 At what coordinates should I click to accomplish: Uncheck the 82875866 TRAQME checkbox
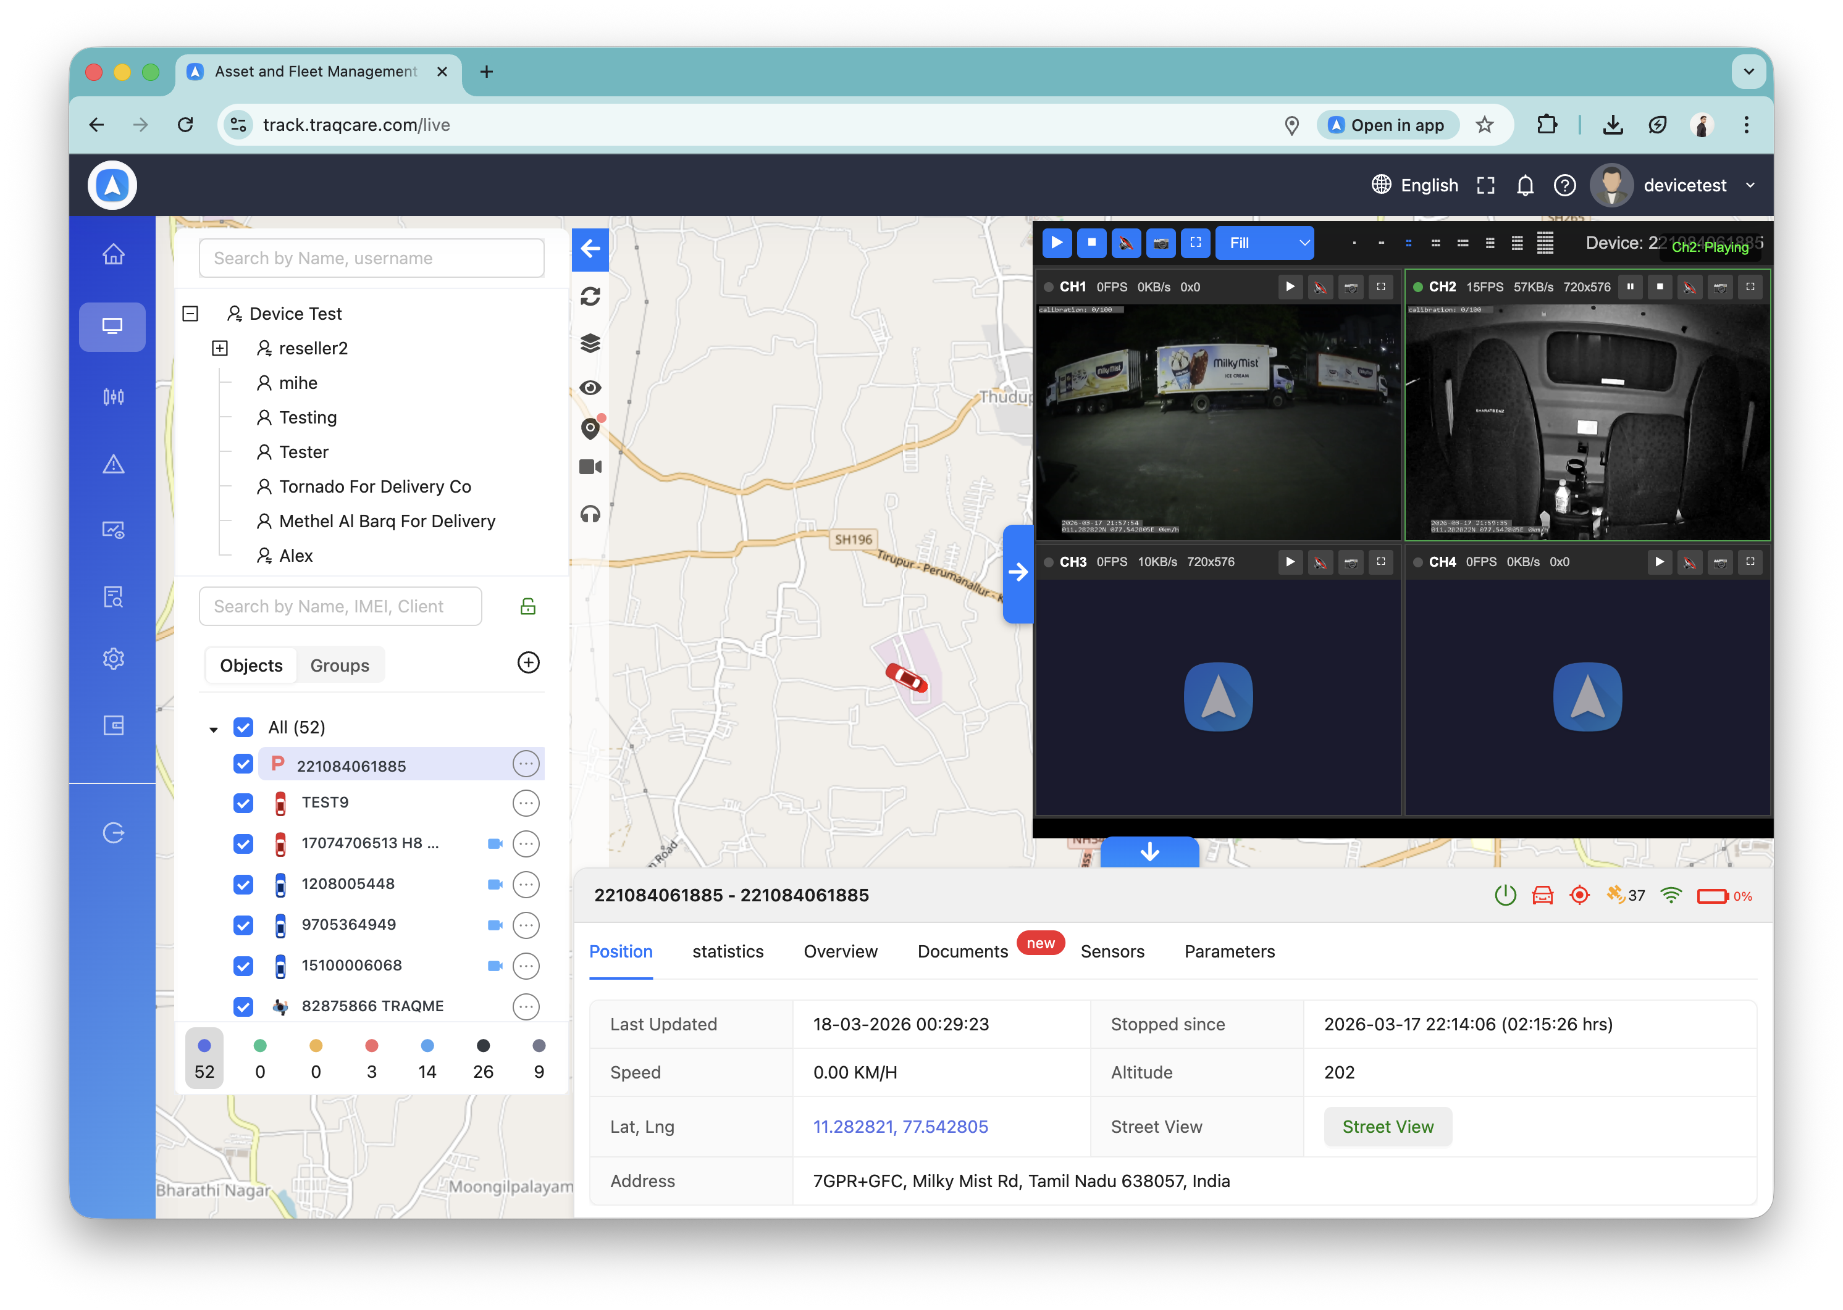point(243,1007)
